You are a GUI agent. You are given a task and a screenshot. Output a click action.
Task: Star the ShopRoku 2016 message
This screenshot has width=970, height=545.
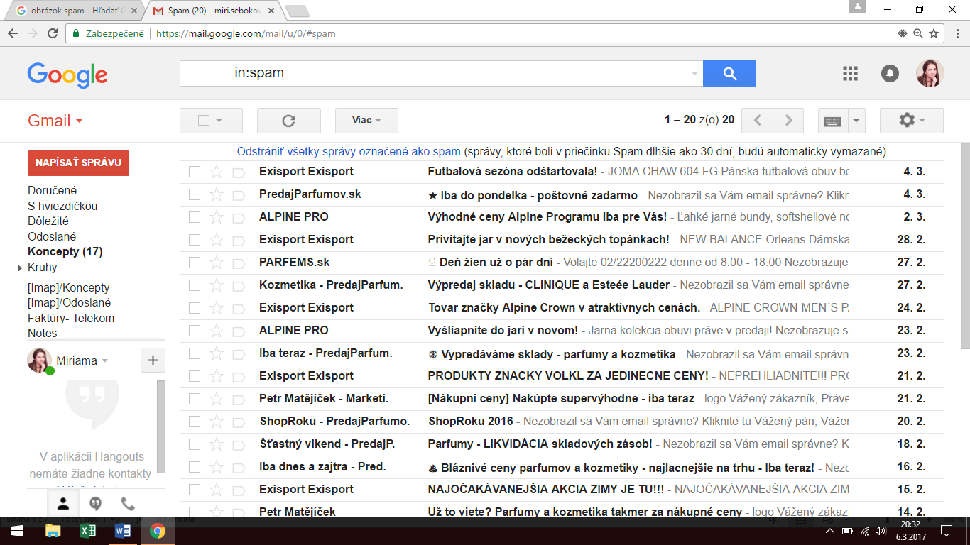(x=217, y=421)
